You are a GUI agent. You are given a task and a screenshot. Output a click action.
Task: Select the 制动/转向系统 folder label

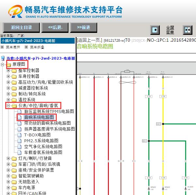(32, 94)
